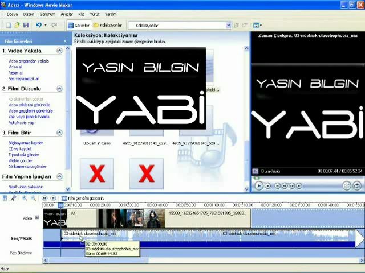
Task: Click the Take Picture camera icon
Action: [357, 186]
